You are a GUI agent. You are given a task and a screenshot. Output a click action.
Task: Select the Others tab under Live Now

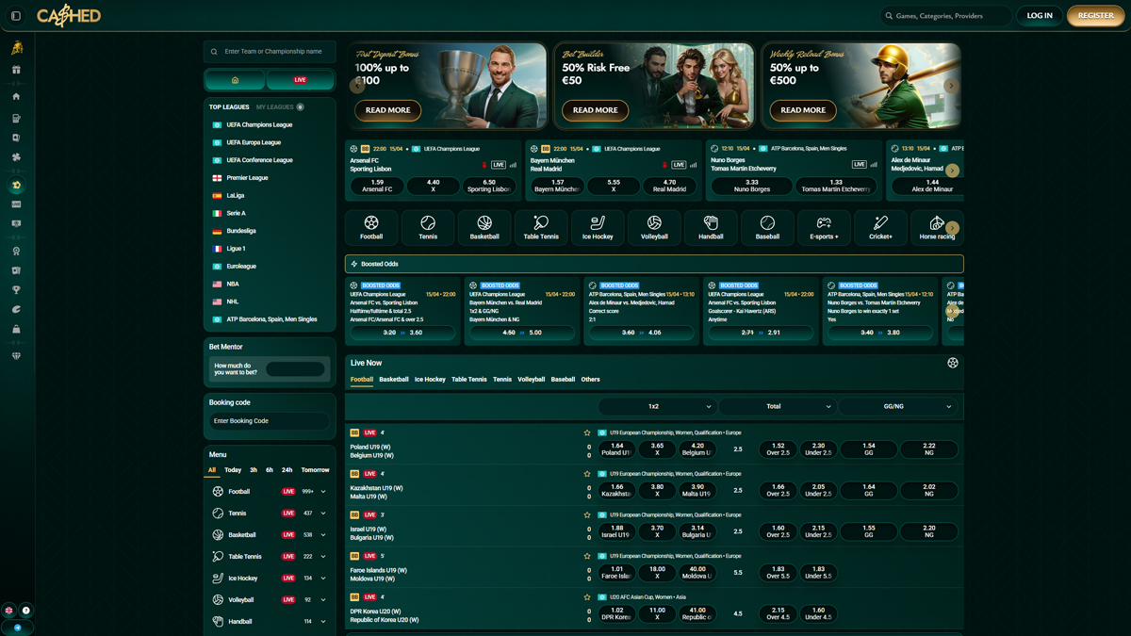[590, 380]
